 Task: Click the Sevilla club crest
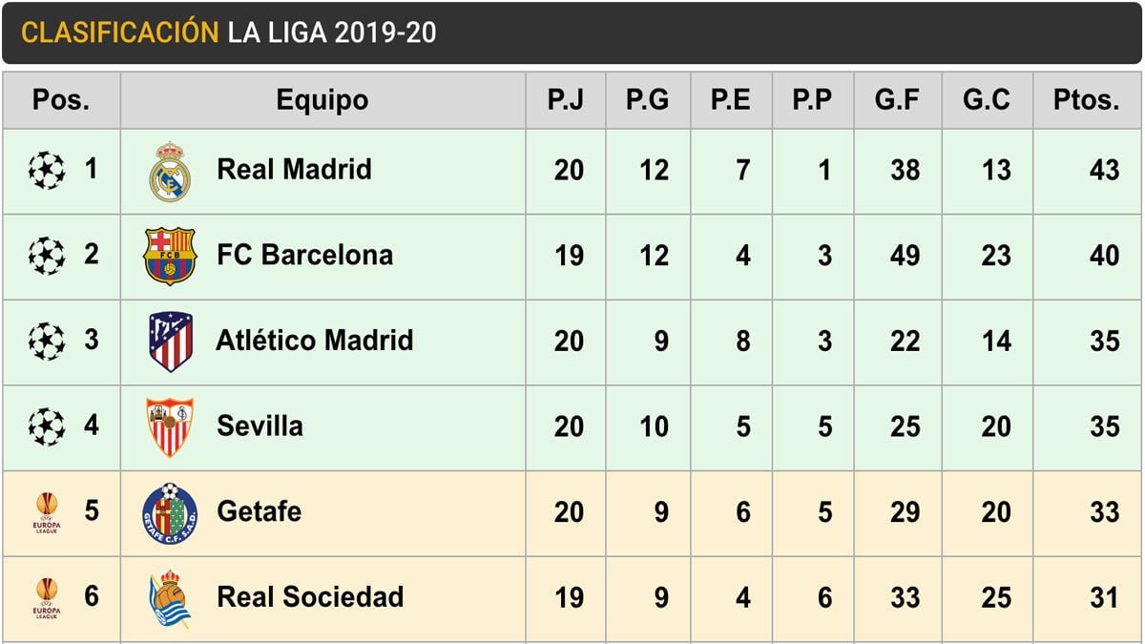(170, 426)
